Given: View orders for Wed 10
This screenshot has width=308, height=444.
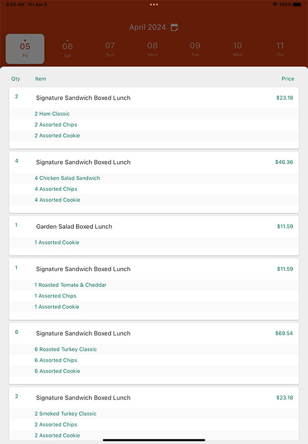Looking at the screenshot, I should click(237, 48).
